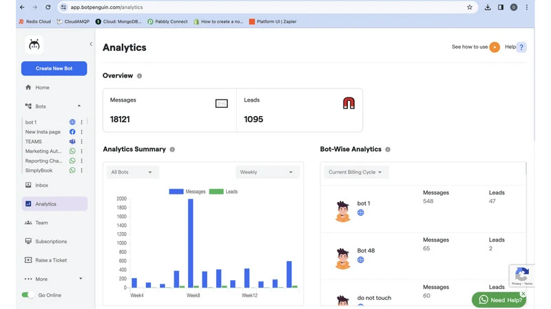Open the Current Billing Cycle dropdown
This screenshot has height=309, width=551.
point(356,172)
